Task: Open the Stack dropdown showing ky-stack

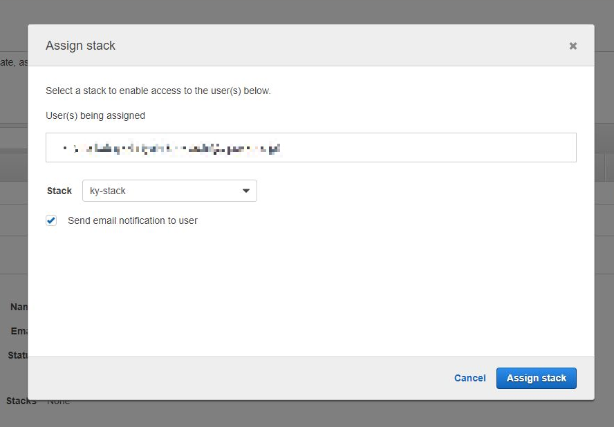Action: pyautogui.click(x=169, y=191)
